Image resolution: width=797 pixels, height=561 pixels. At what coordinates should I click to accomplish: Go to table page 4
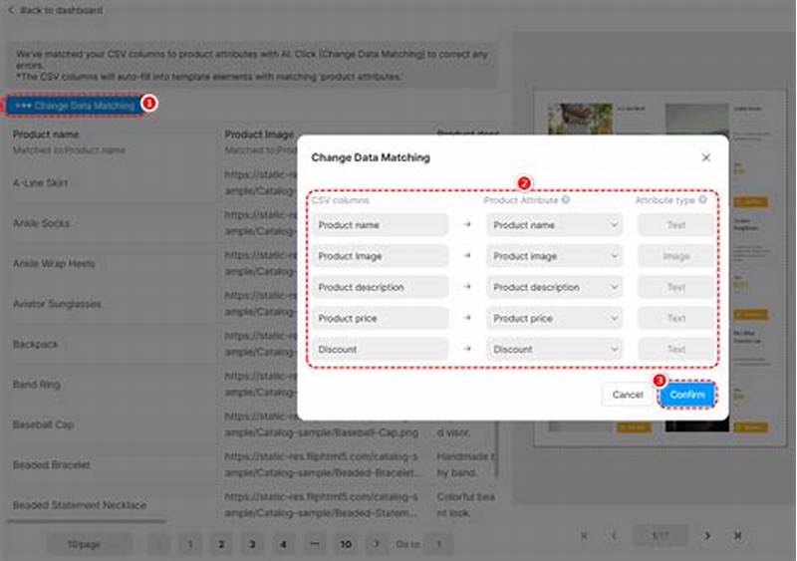[x=283, y=544]
